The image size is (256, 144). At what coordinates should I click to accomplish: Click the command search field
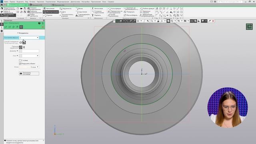[230, 2]
